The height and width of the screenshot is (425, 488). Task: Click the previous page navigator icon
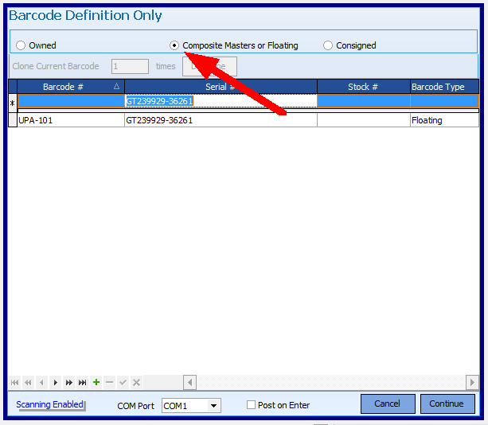click(28, 383)
